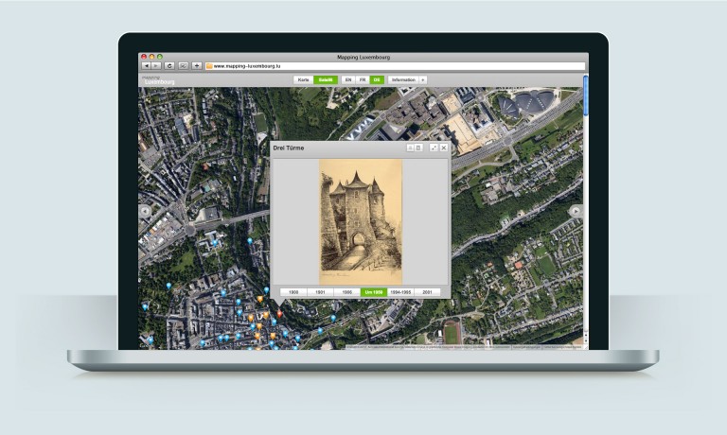Click the Drei Türme postcard image

(x=361, y=221)
